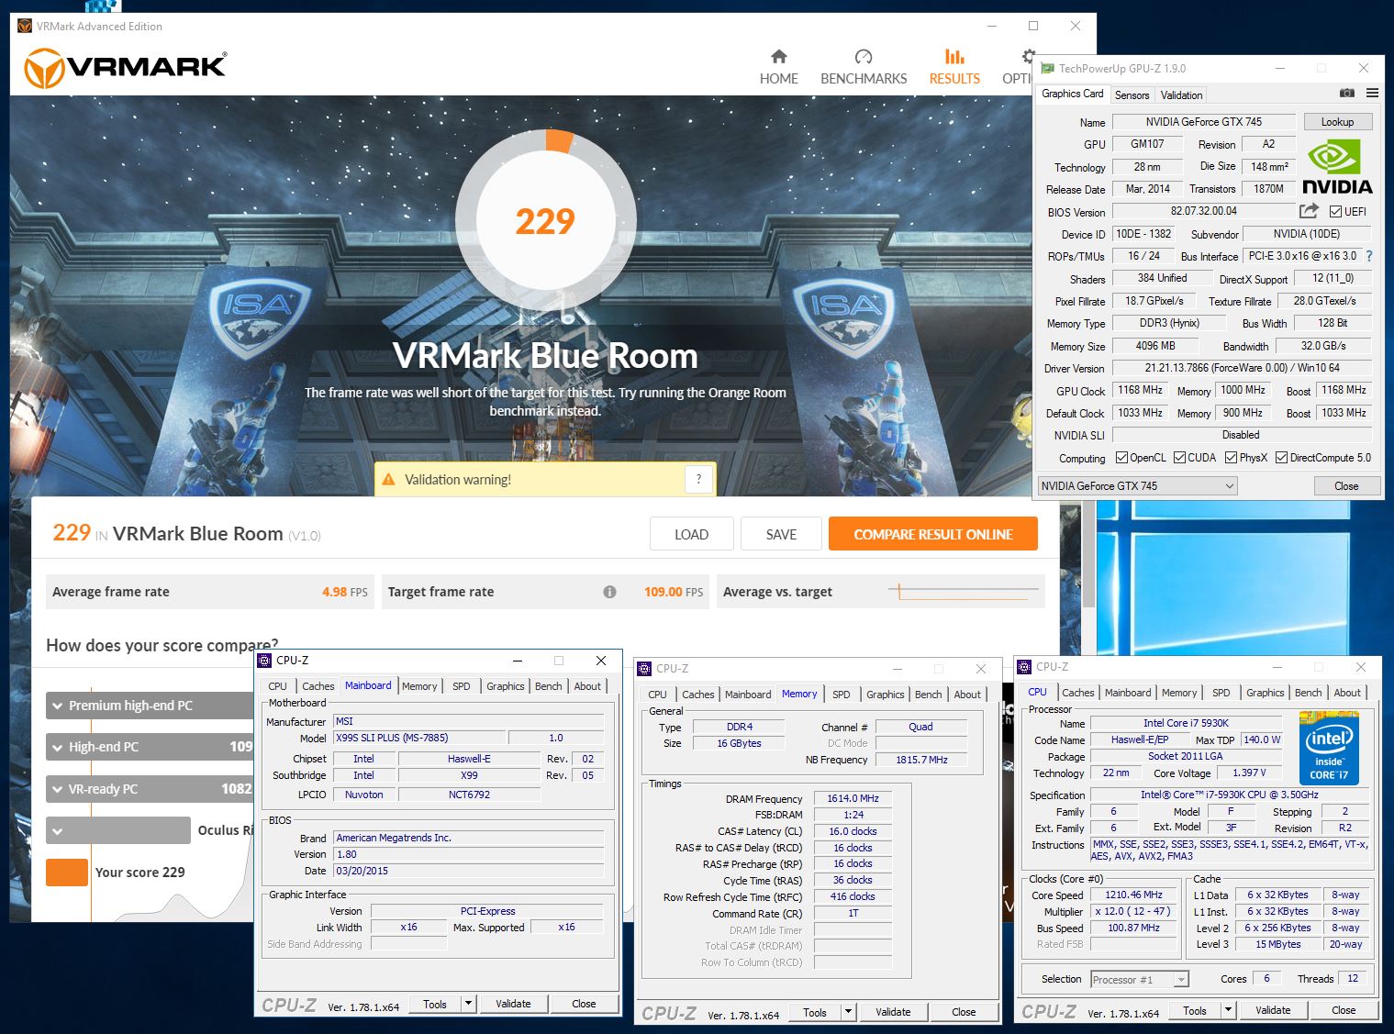The height and width of the screenshot is (1034, 1394).
Task: Open Caches tab in Mainboard CPU-Z window
Action: [318, 686]
